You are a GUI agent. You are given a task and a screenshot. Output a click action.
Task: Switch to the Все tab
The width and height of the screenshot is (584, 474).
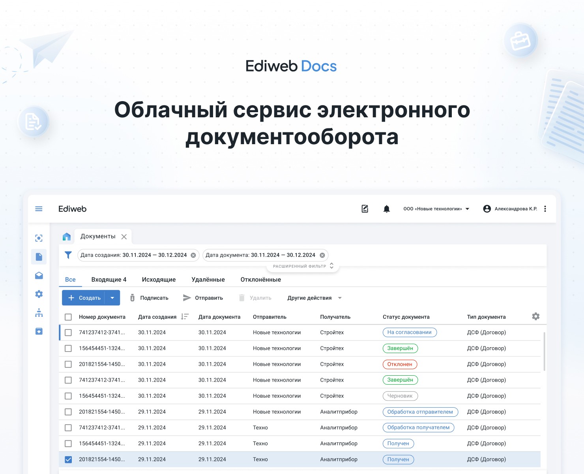tap(70, 279)
